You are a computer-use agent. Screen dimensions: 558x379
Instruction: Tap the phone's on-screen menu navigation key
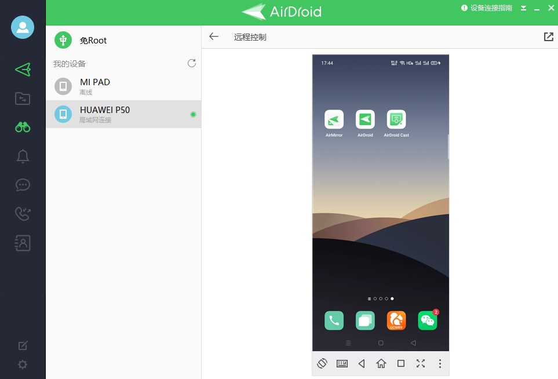(348, 343)
